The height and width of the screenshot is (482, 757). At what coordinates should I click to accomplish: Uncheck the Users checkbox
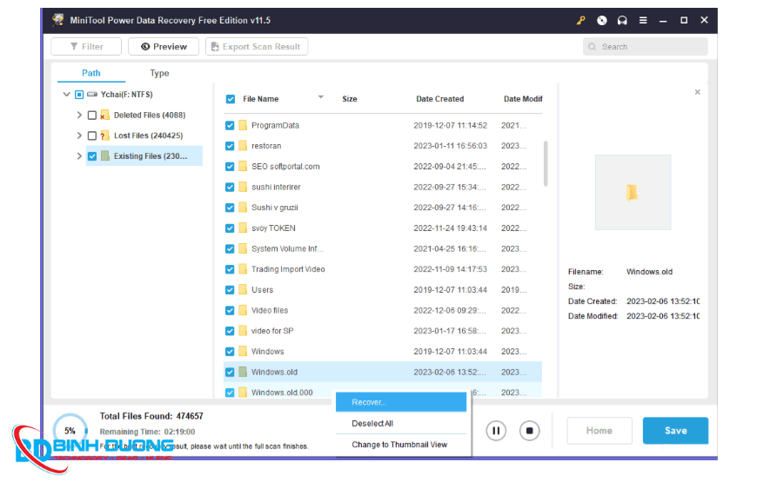click(x=230, y=290)
